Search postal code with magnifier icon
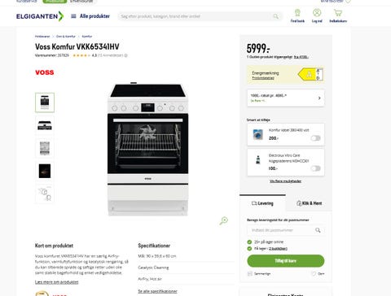 pos(318,230)
